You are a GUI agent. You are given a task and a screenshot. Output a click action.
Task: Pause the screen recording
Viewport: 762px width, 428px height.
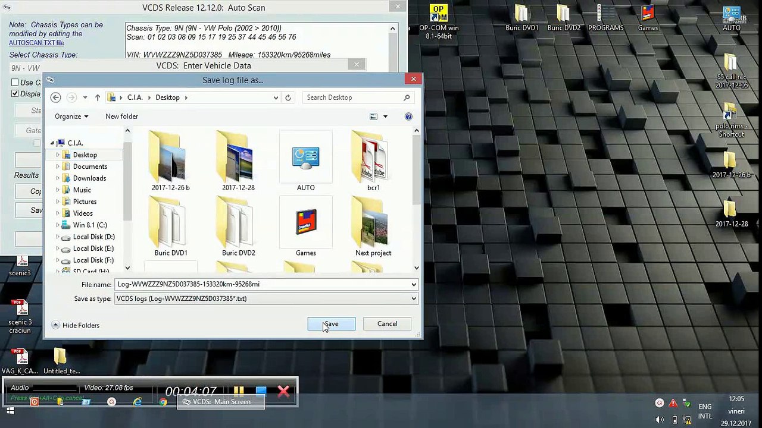click(x=239, y=391)
